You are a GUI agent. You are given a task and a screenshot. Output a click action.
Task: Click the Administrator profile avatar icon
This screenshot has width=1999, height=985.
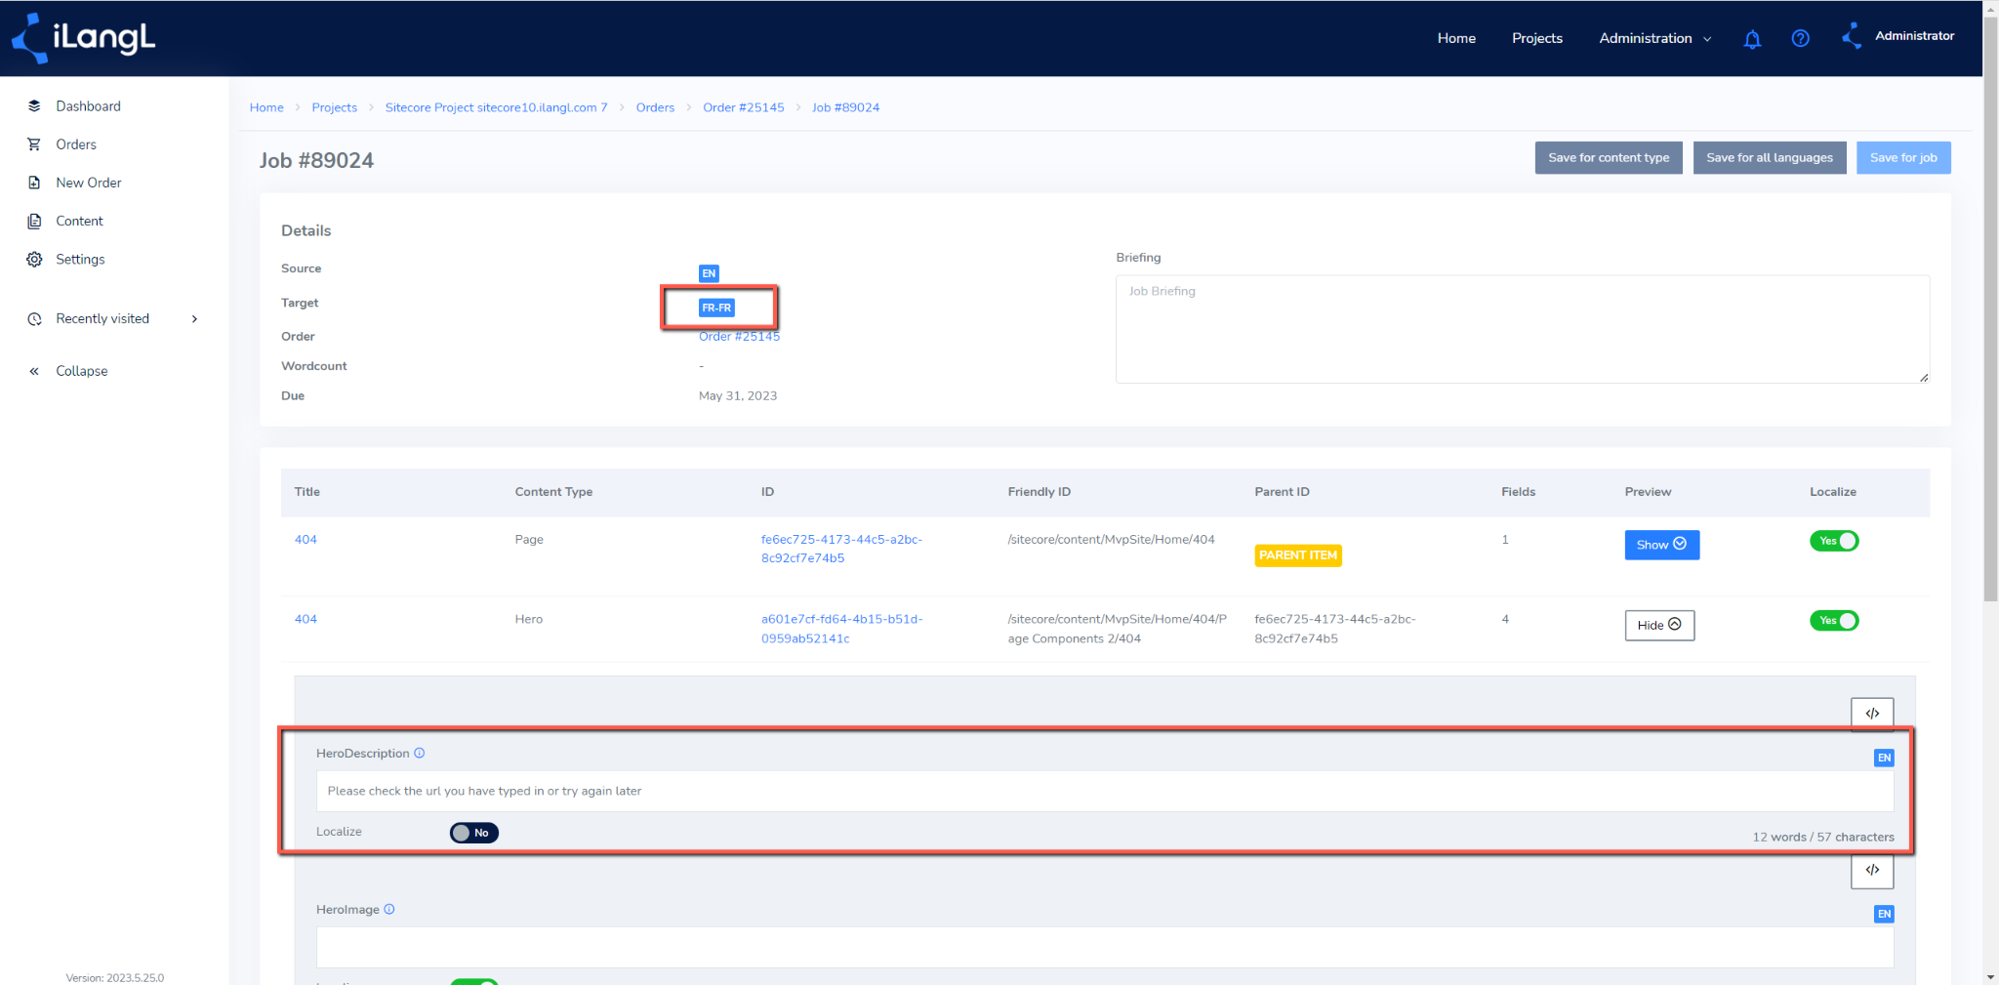[x=1852, y=36]
